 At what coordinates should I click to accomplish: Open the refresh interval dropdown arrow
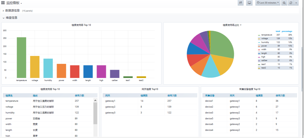[x=296, y=3]
